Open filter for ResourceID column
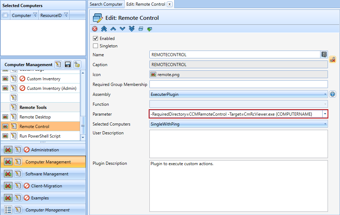Viewport: 340px width, 215px height. 66,15
